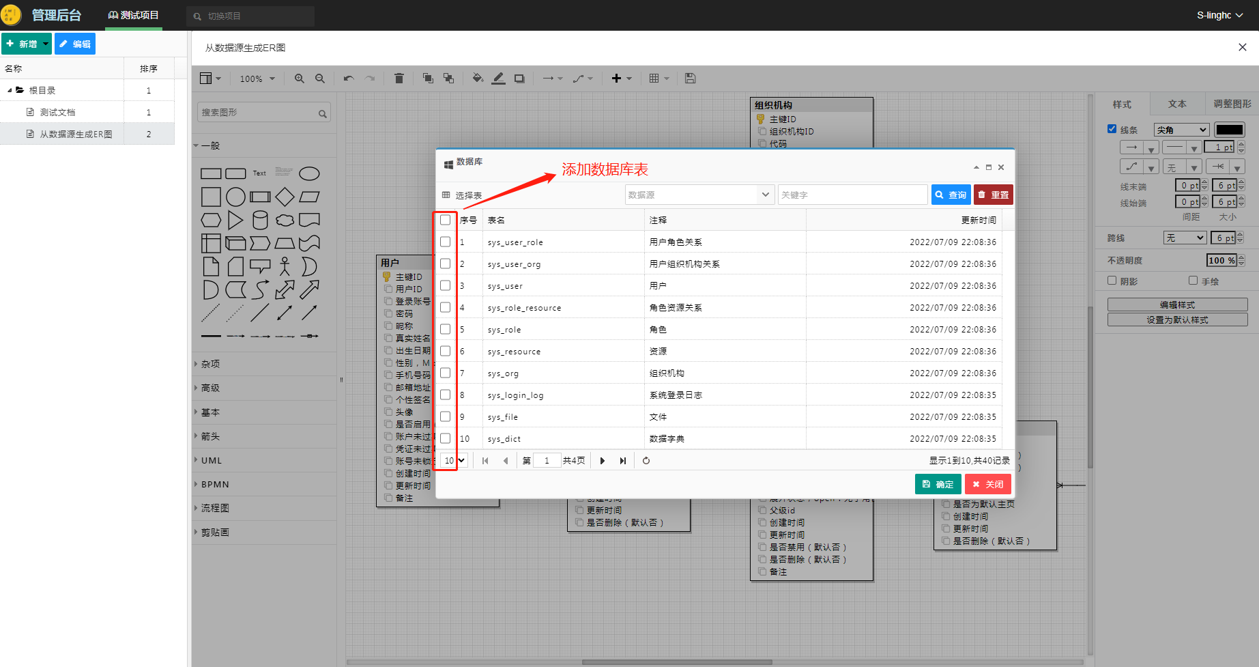1259x667 pixels.
Task: Check the sys_user row checkbox
Action: click(x=445, y=285)
